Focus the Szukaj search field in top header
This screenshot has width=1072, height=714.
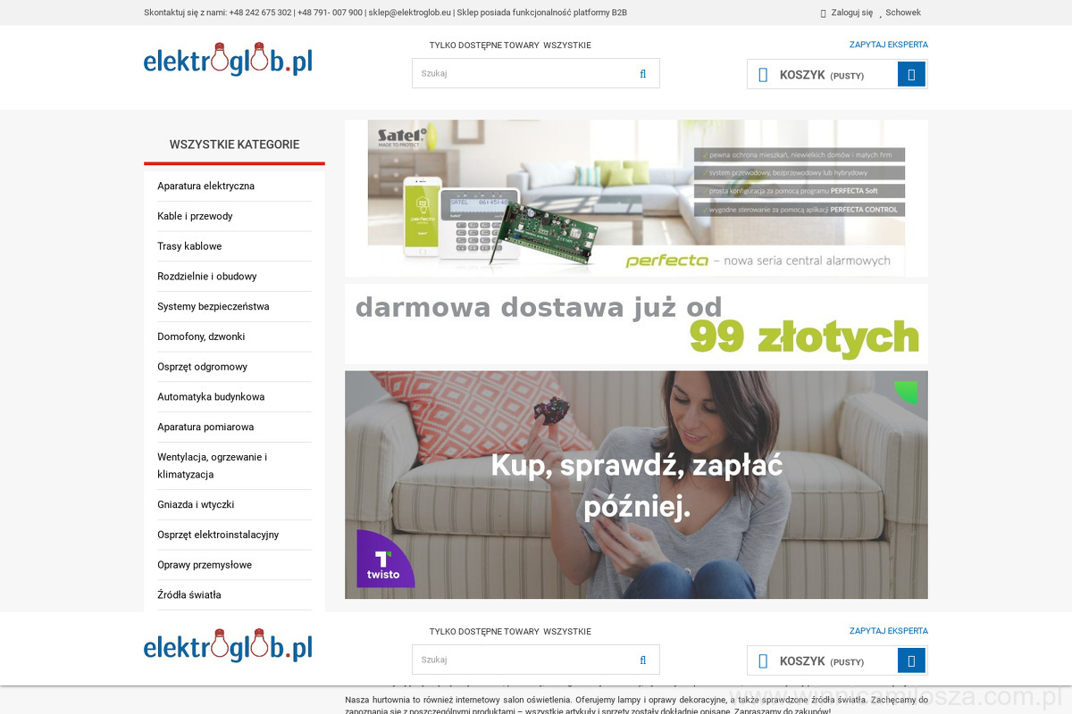(x=523, y=74)
